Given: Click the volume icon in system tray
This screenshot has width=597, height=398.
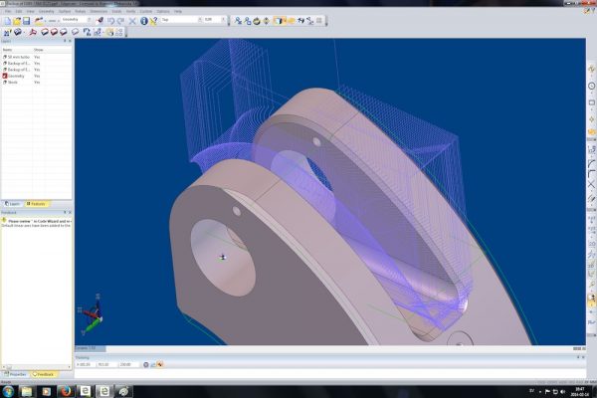Looking at the screenshot, I should pos(563,391).
